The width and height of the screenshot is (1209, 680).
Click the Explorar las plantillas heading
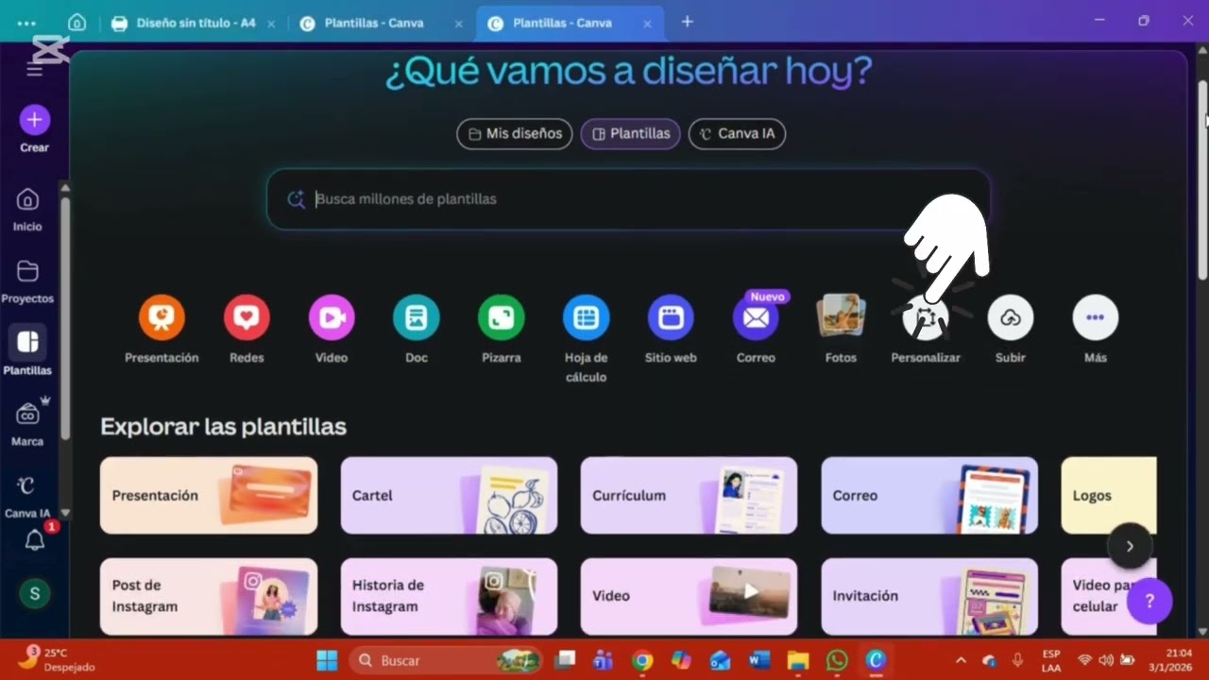(223, 427)
